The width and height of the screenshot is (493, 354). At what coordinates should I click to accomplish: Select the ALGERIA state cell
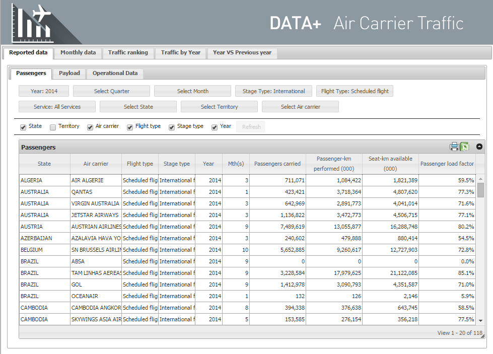point(44,180)
